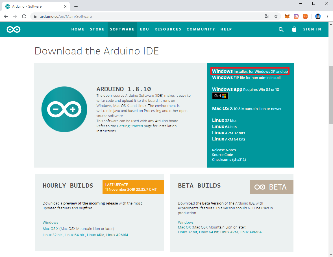
Task: Click the scrollbar down arrow
Action: (331, 255)
